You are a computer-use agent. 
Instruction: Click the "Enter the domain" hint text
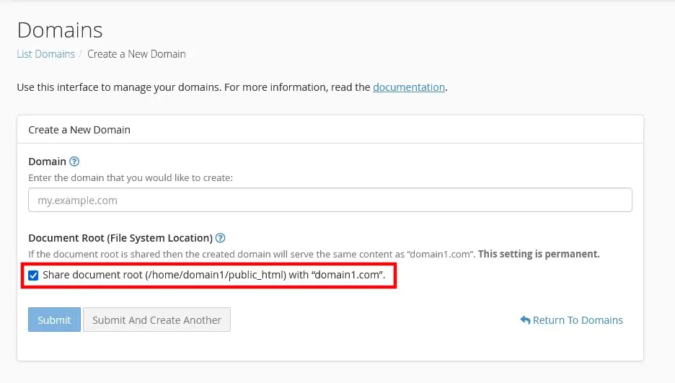tap(131, 177)
